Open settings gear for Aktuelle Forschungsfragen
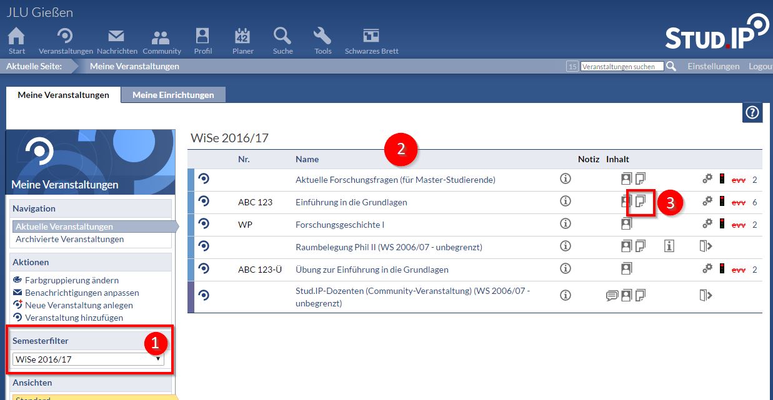The width and height of the screenshot is (773, 400). (x=707, y=178)
